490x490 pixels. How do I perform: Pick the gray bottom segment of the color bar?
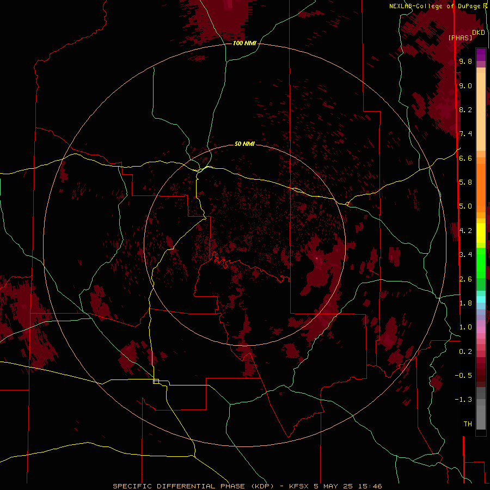(481, 413)
